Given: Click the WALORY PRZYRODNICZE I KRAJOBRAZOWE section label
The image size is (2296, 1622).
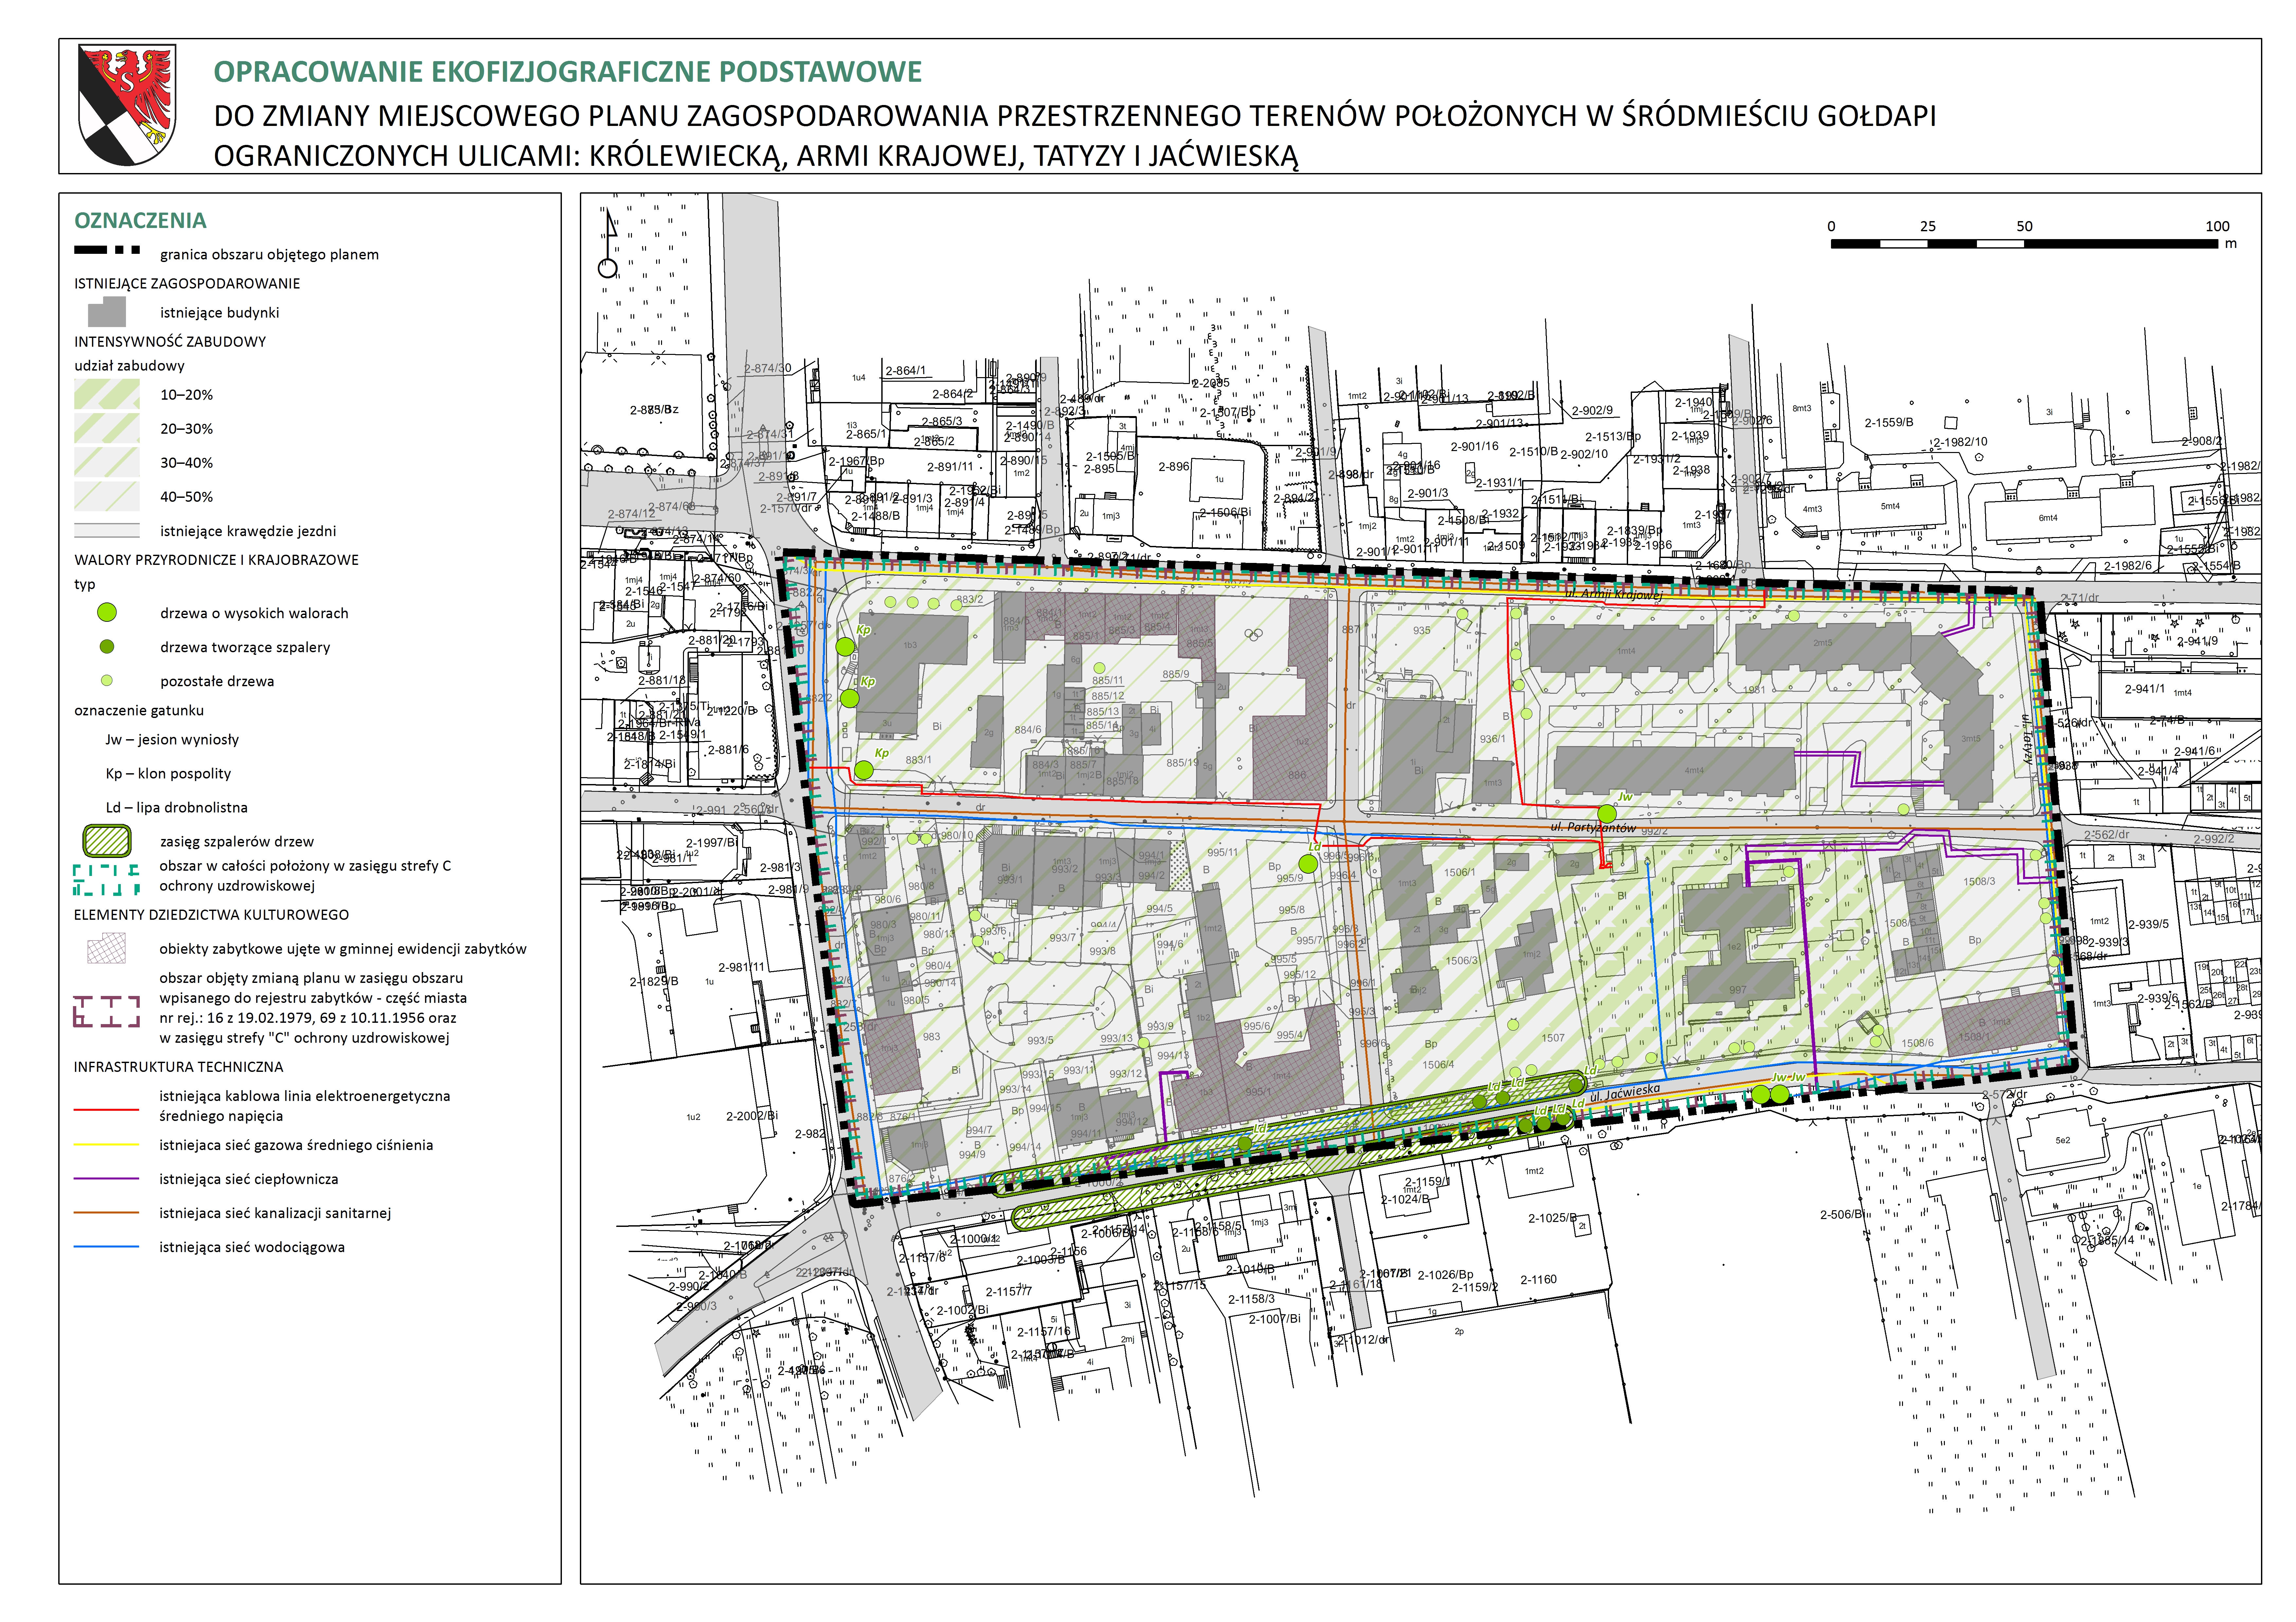Looking at the screenshot, I should [216, 560].
